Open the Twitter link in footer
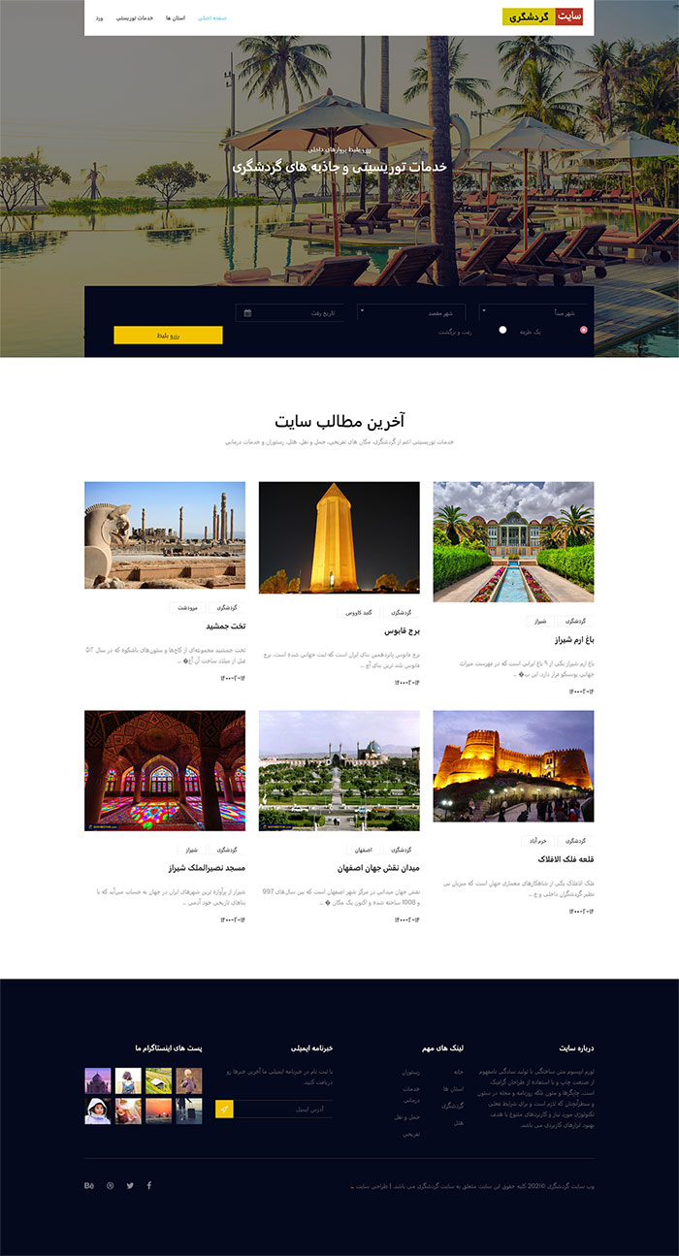679x1256 pixels. pos(130,1185)
